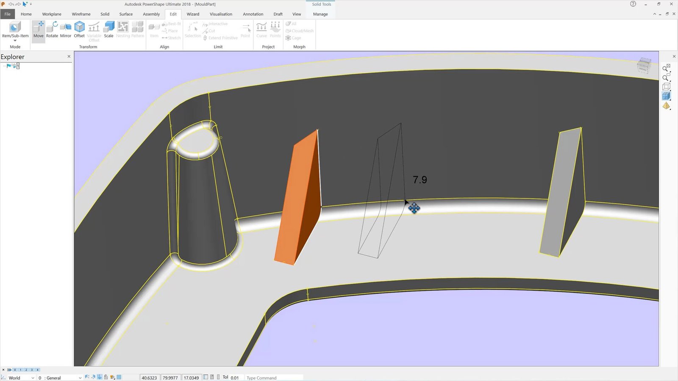
Task: Click the yellow pyramid analysis shading icon
Action: pos(666,105)
